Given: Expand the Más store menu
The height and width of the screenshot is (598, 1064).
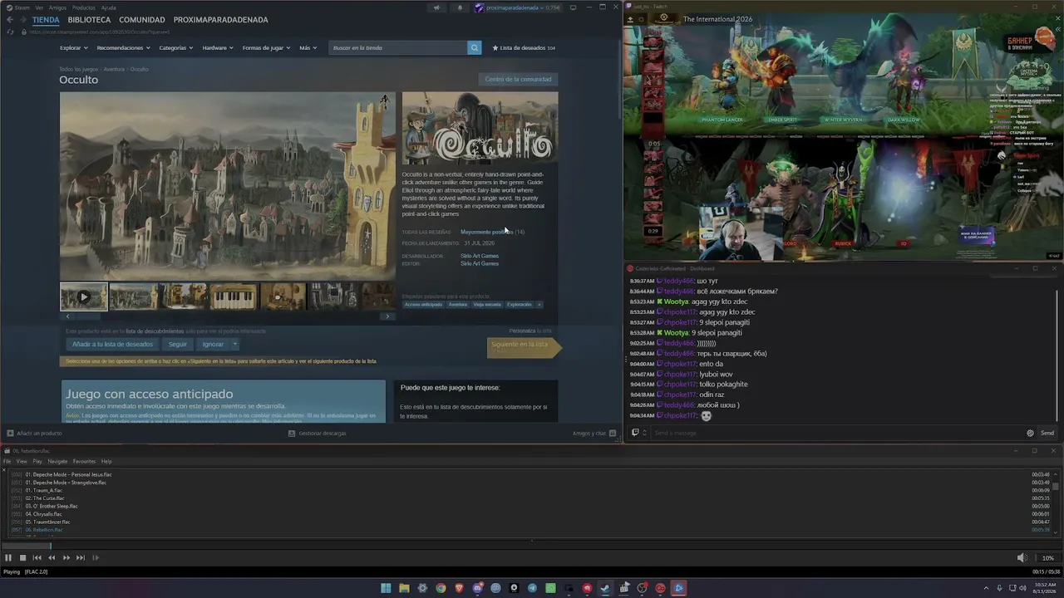Looking at the screenshot, I should coord(308,48).
